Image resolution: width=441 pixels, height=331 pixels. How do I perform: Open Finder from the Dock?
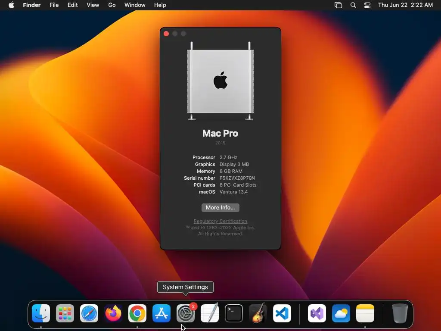coord(41,313)
